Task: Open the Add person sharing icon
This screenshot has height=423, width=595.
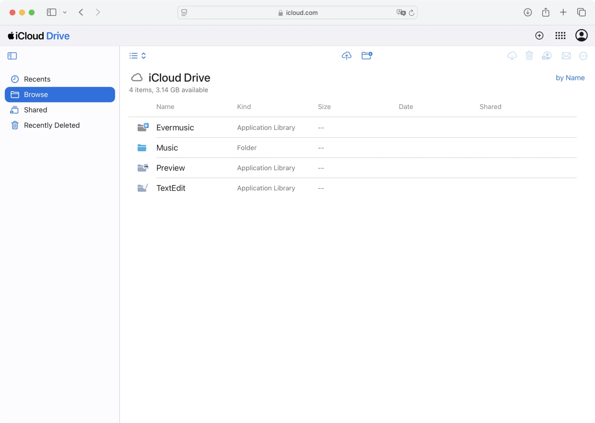Action: [547, 55]
